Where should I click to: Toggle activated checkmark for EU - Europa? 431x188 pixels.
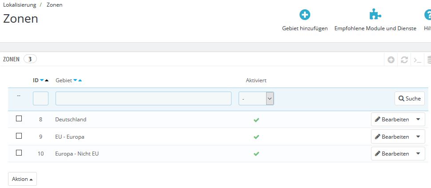pos(256,137)
